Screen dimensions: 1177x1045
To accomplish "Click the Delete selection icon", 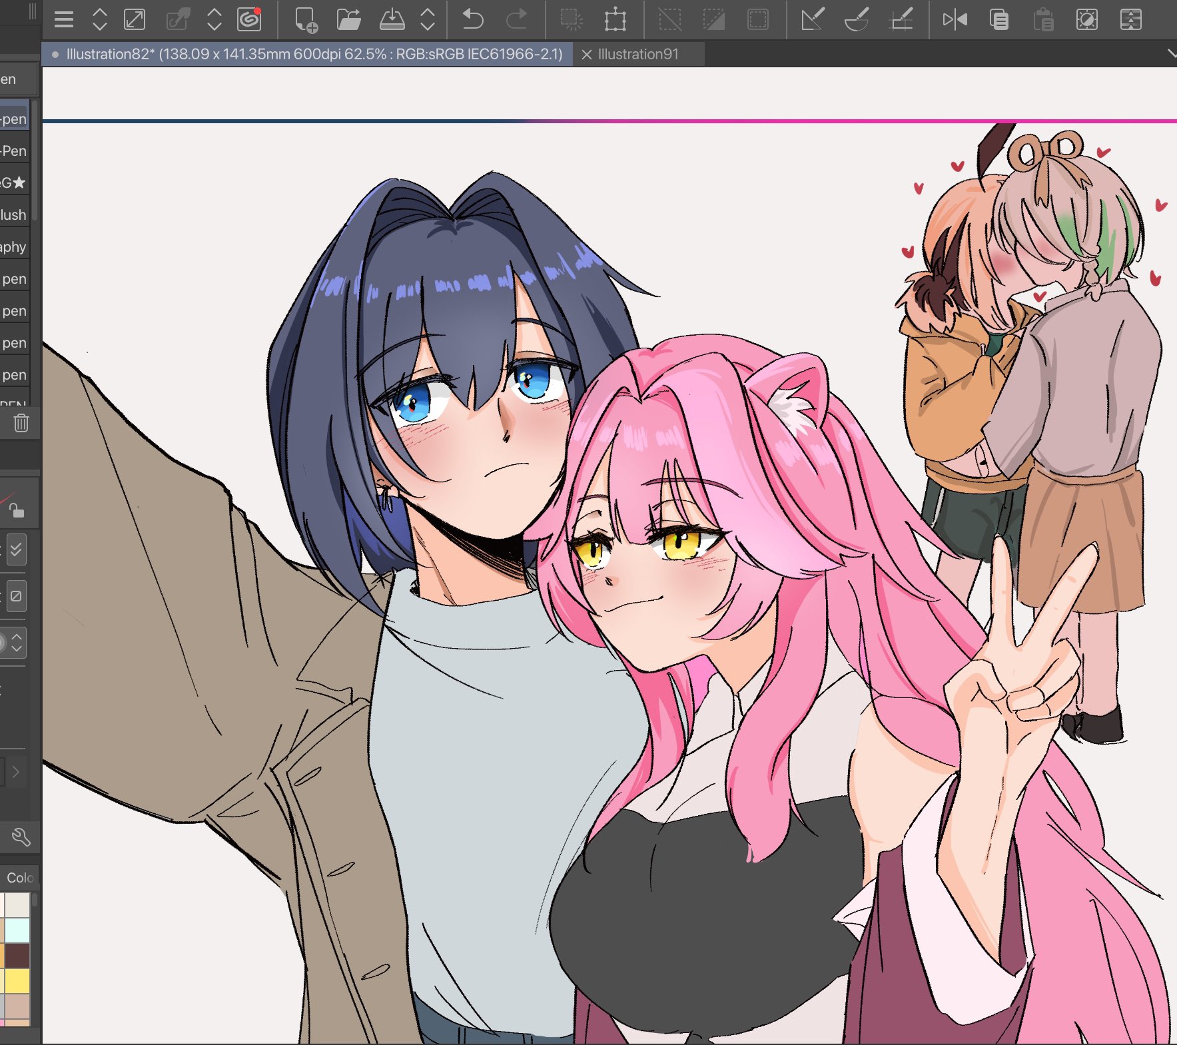I will [571, 19].
